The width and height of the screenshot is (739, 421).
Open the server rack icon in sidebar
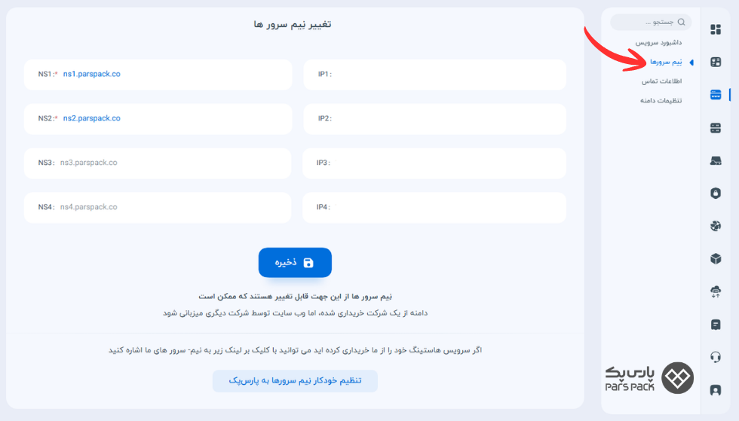pyautogui.click(x=716, y=127)
